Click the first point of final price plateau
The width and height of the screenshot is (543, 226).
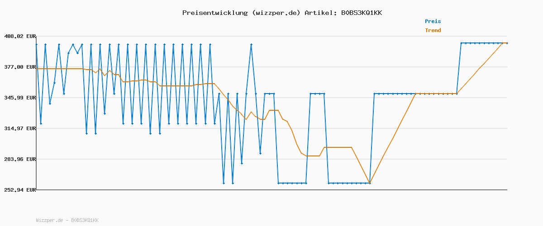click(x=461, y=43)
